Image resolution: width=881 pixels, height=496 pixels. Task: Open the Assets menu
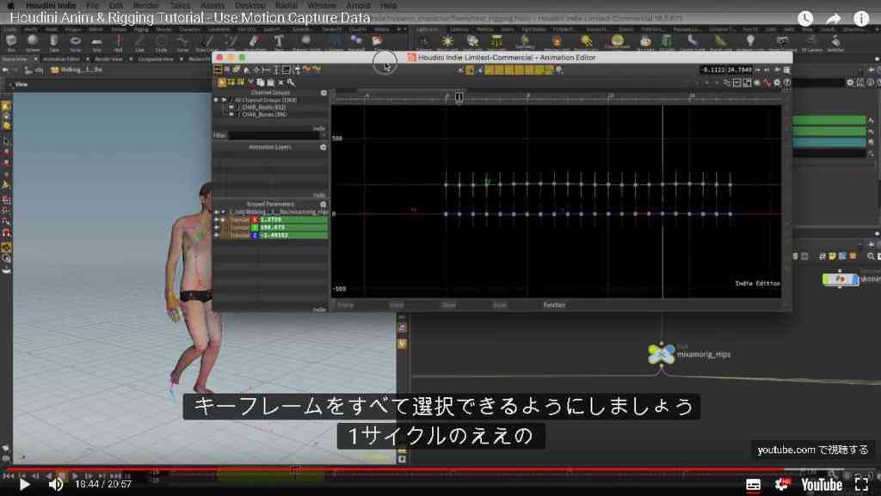(213, 5)
